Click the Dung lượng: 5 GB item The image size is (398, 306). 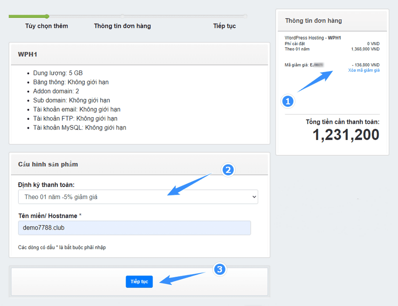58,73
